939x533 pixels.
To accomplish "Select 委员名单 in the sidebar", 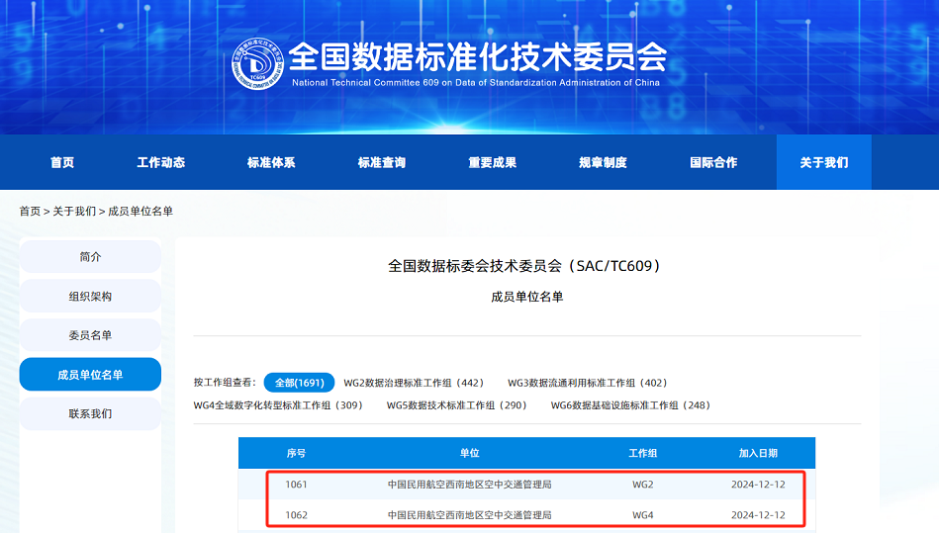I will pos(90,335).
